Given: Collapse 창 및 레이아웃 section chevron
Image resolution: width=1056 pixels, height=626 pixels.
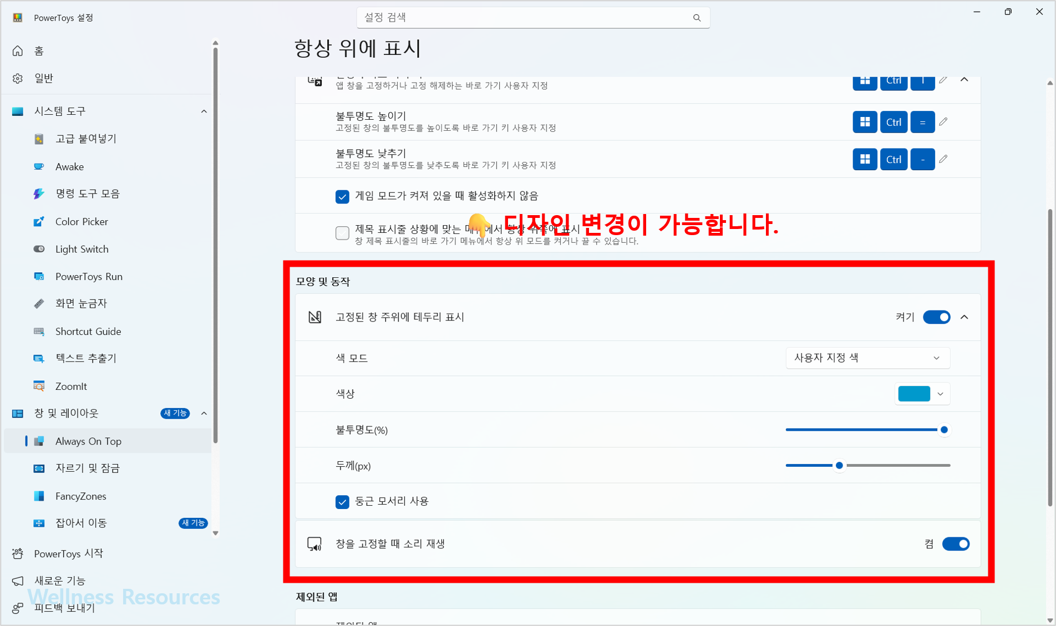Looking at the screenshot, I should coord(204,413).
